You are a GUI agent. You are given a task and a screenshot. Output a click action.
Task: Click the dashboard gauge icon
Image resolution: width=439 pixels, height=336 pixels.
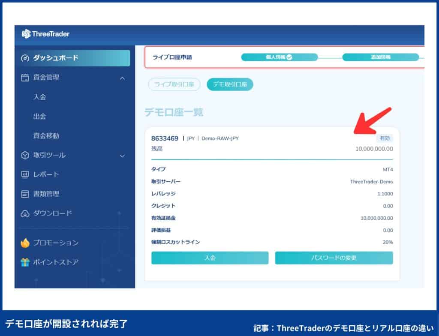coord(25,58)
